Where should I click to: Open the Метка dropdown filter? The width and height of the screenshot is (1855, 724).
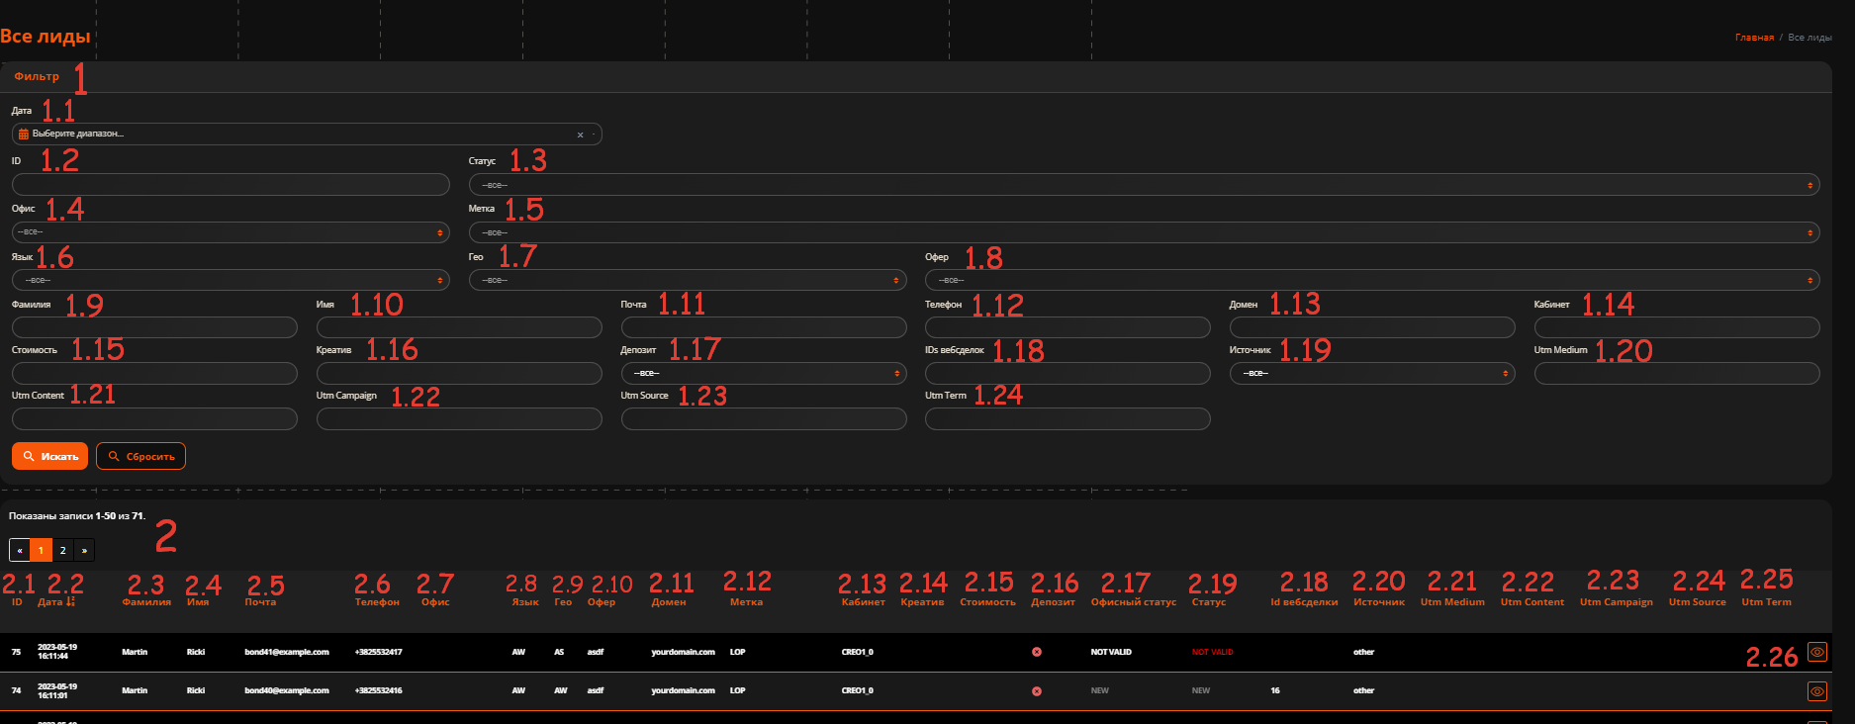1144,232
